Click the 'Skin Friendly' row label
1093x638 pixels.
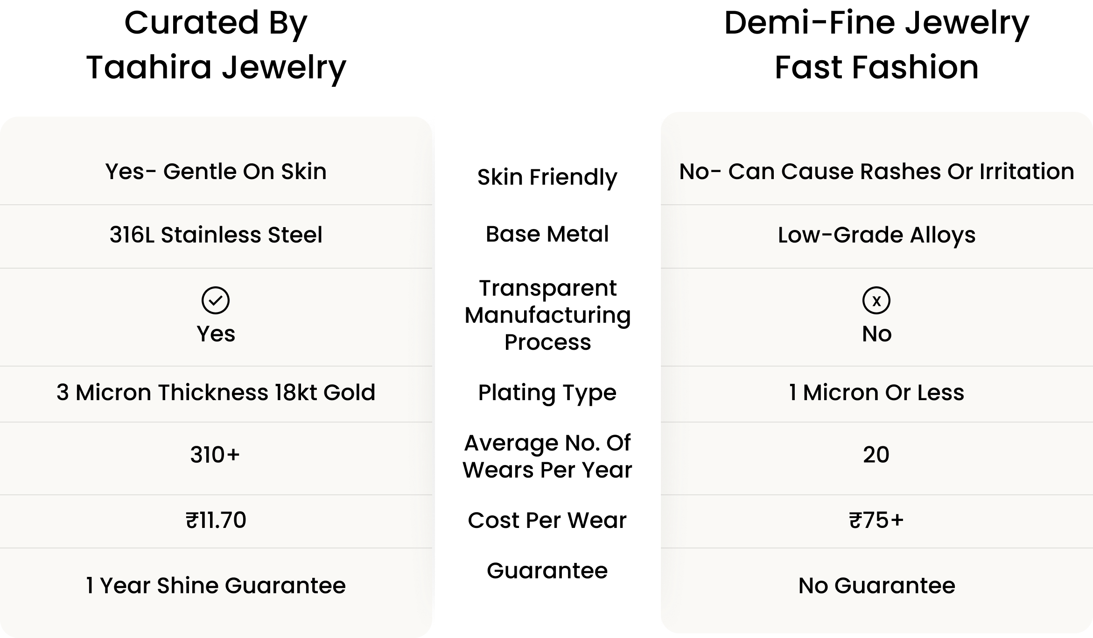(x=547, y=177)
